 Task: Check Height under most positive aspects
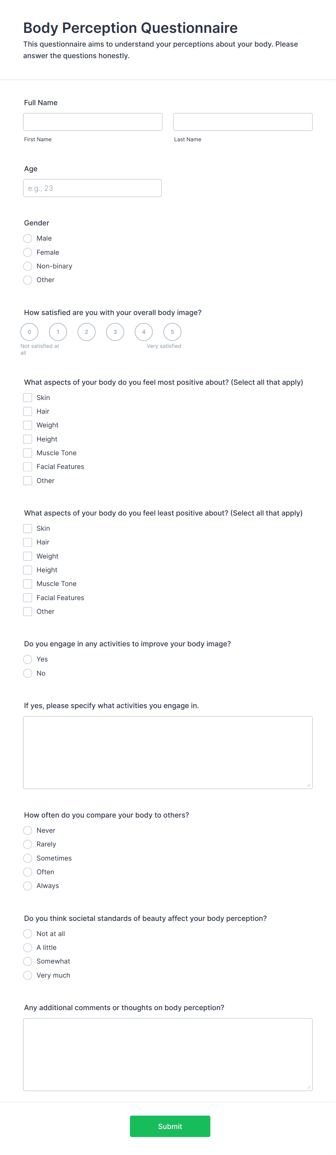(x=27, y=439)
